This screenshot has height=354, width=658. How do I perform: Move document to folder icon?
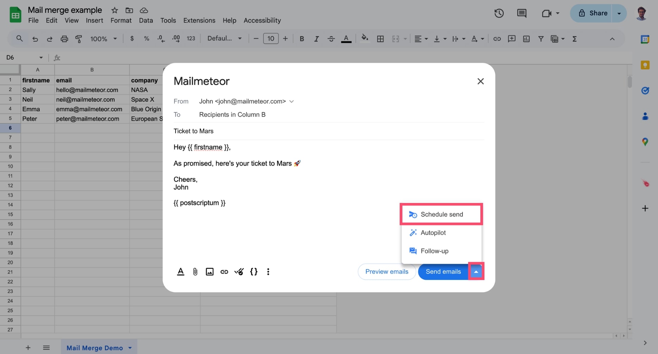point(129,10)
